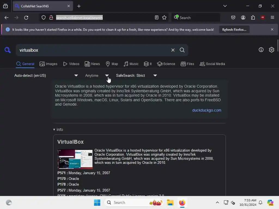Viewport: 279px width, 209px height.
Task: Click the P170 : Oracle row
Action: tap(68, 179)
